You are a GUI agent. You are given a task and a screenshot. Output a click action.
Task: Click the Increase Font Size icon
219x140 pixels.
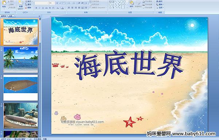57,3
